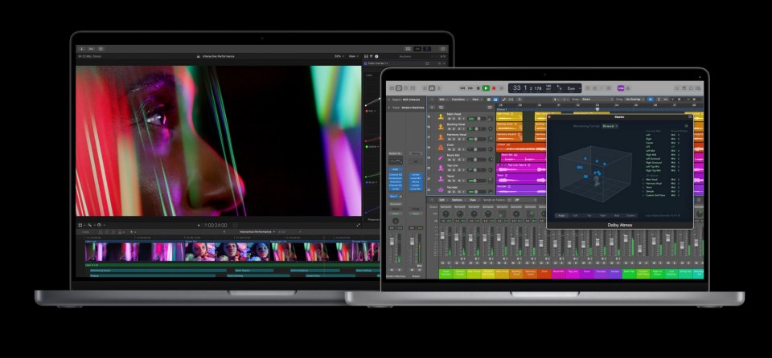This screenshot has height=358, width=772.
Task: Open the Functions menu in Tracks area
Action: 458,100
